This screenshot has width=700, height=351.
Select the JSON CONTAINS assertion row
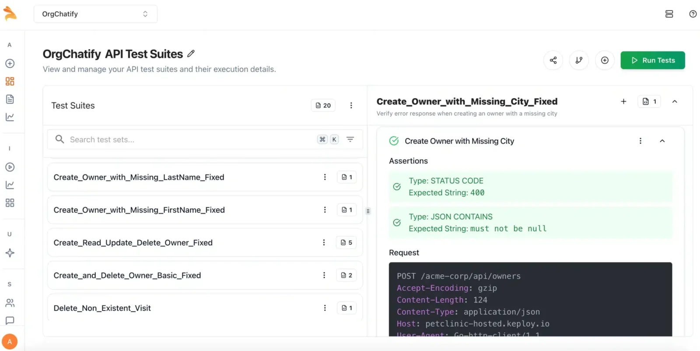[x=530, y=222]
